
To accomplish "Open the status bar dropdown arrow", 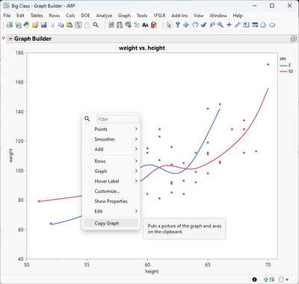I will [287, 280].
